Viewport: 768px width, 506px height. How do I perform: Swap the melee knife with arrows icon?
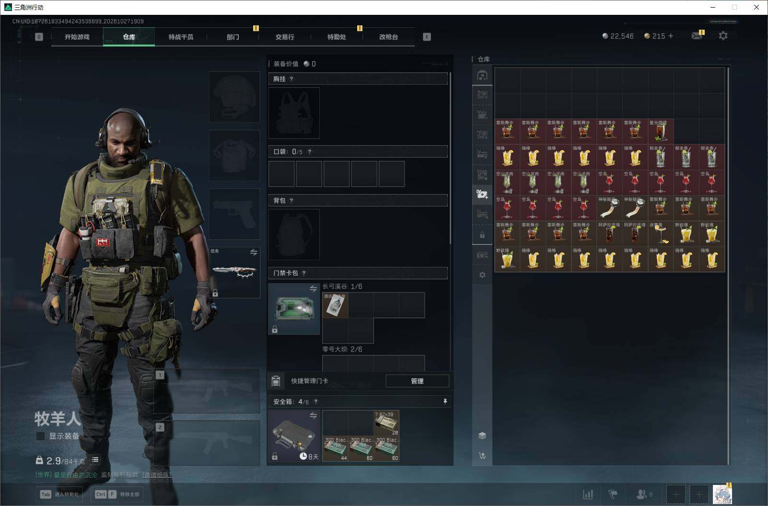(254, 253)
